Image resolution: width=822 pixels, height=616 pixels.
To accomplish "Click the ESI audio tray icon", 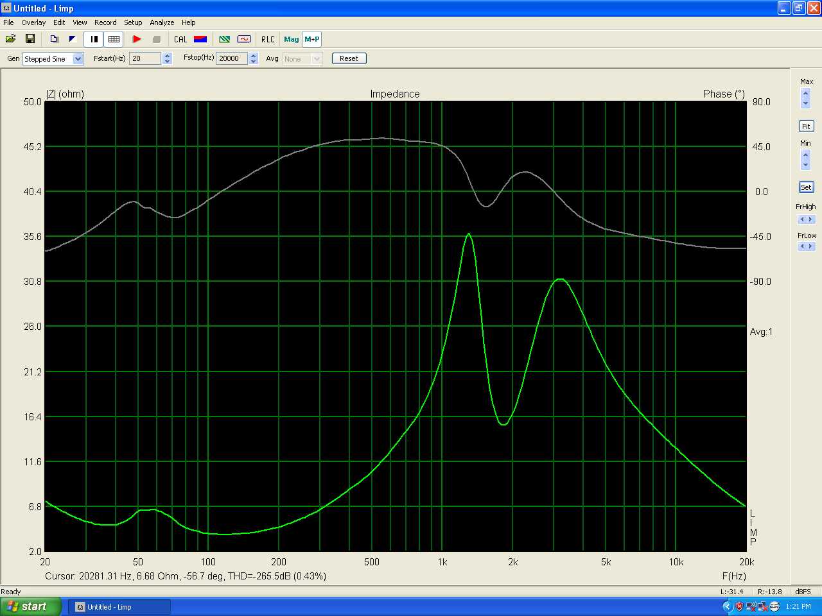I will coord(774,606).
